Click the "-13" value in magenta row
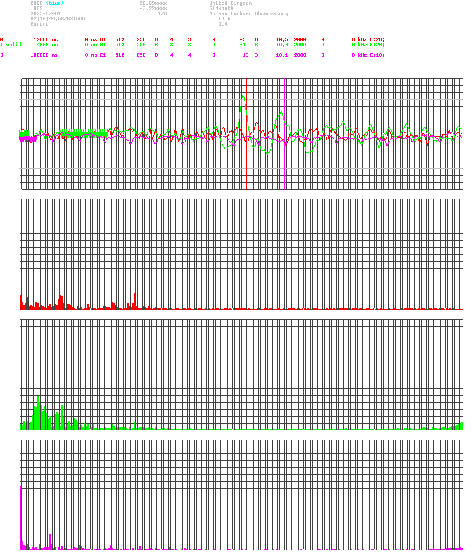 (x=244, y=55)
